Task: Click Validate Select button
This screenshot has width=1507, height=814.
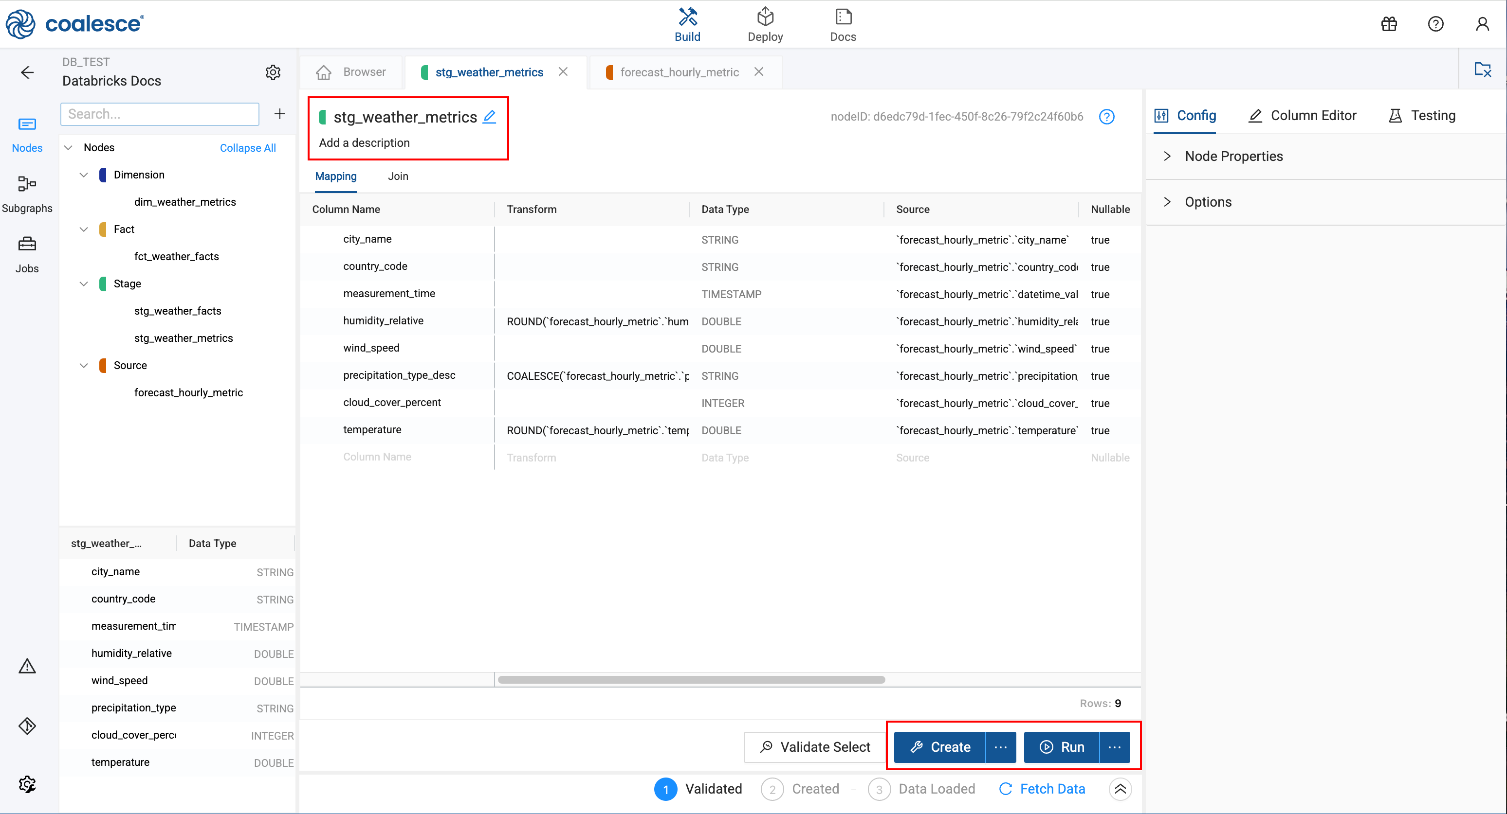Action: 814,747
